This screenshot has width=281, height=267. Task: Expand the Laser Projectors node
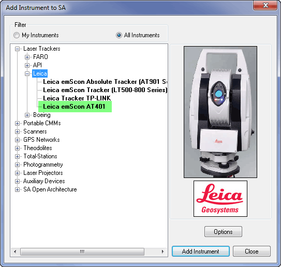coord(18,173)
